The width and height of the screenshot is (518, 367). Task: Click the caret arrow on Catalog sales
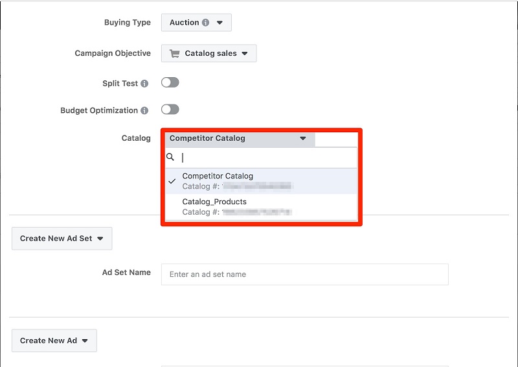pyautogui.click(x=245, y=53)
